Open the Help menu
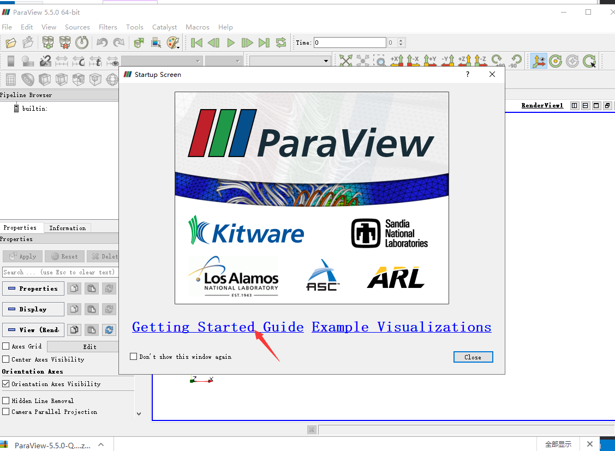 (x=225, y=27)
